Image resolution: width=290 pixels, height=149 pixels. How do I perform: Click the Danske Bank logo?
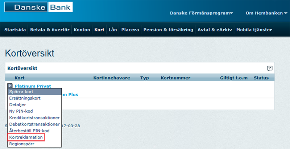tap(38, 7)
